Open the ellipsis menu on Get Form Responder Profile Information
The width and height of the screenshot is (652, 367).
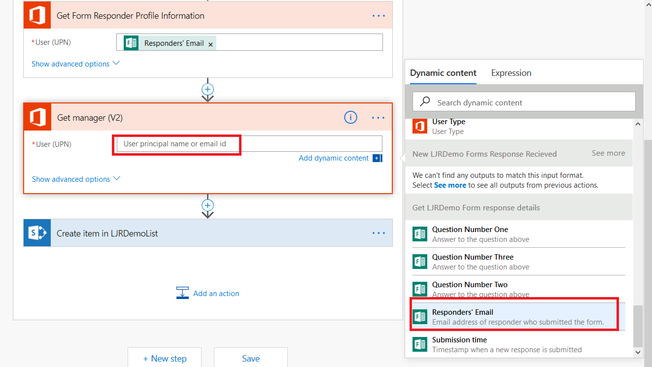tap(378, 16)
